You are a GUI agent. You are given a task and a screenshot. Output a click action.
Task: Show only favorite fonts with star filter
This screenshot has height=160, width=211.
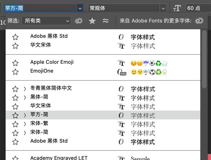tap(92, 21)
